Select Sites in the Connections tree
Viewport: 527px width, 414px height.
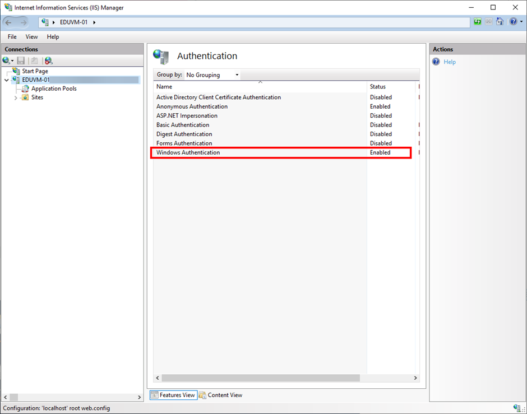pyautogui.click(x=37, y=97)
